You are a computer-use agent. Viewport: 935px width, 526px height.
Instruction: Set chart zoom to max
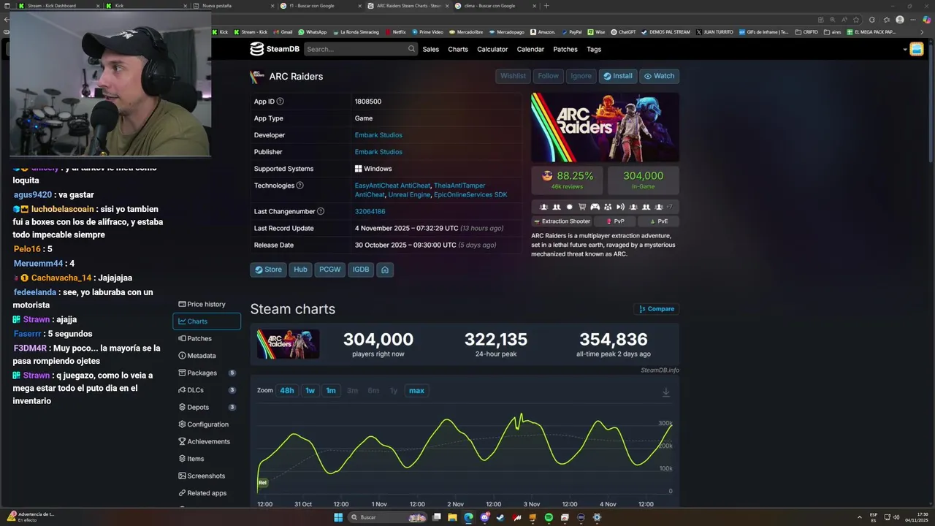(x=416, y=391)
